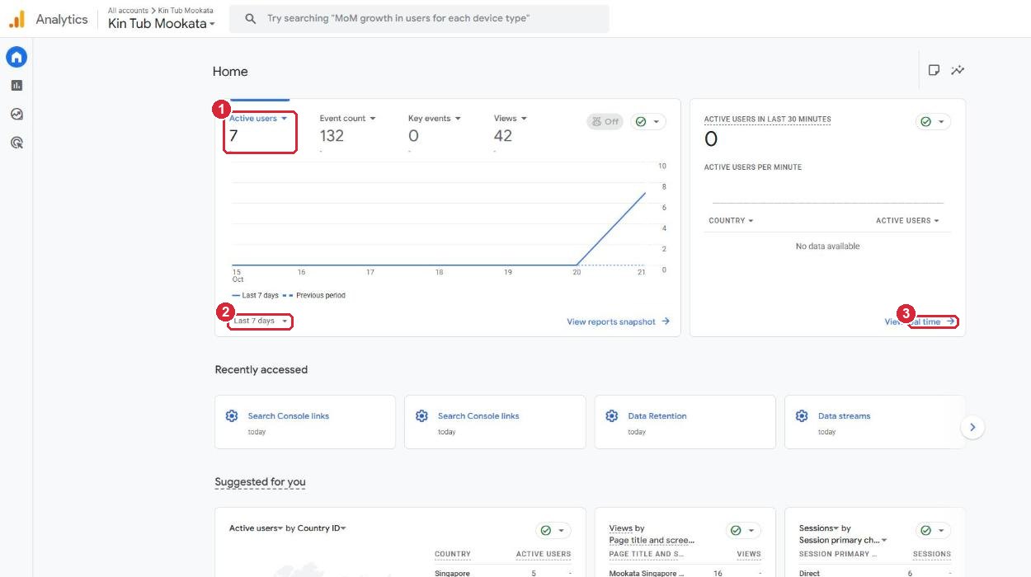Open data quality dropdown on realtime card

pyautogui.click(x=933, y=121)
